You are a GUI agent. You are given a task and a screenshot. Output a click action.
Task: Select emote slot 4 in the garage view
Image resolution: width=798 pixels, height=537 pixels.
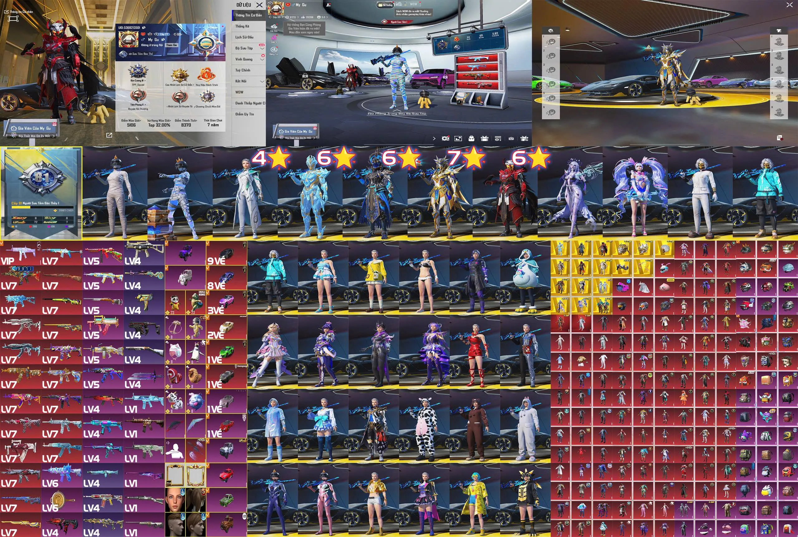(x=551, y=84)
